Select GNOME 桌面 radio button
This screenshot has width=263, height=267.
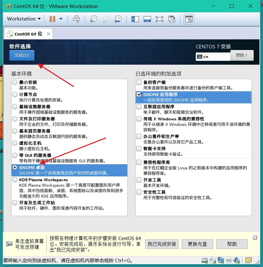[x=15, y=167]
